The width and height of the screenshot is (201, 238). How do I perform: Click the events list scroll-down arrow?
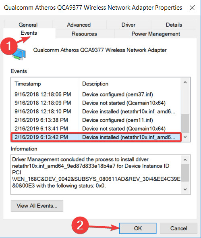point(185,137)
